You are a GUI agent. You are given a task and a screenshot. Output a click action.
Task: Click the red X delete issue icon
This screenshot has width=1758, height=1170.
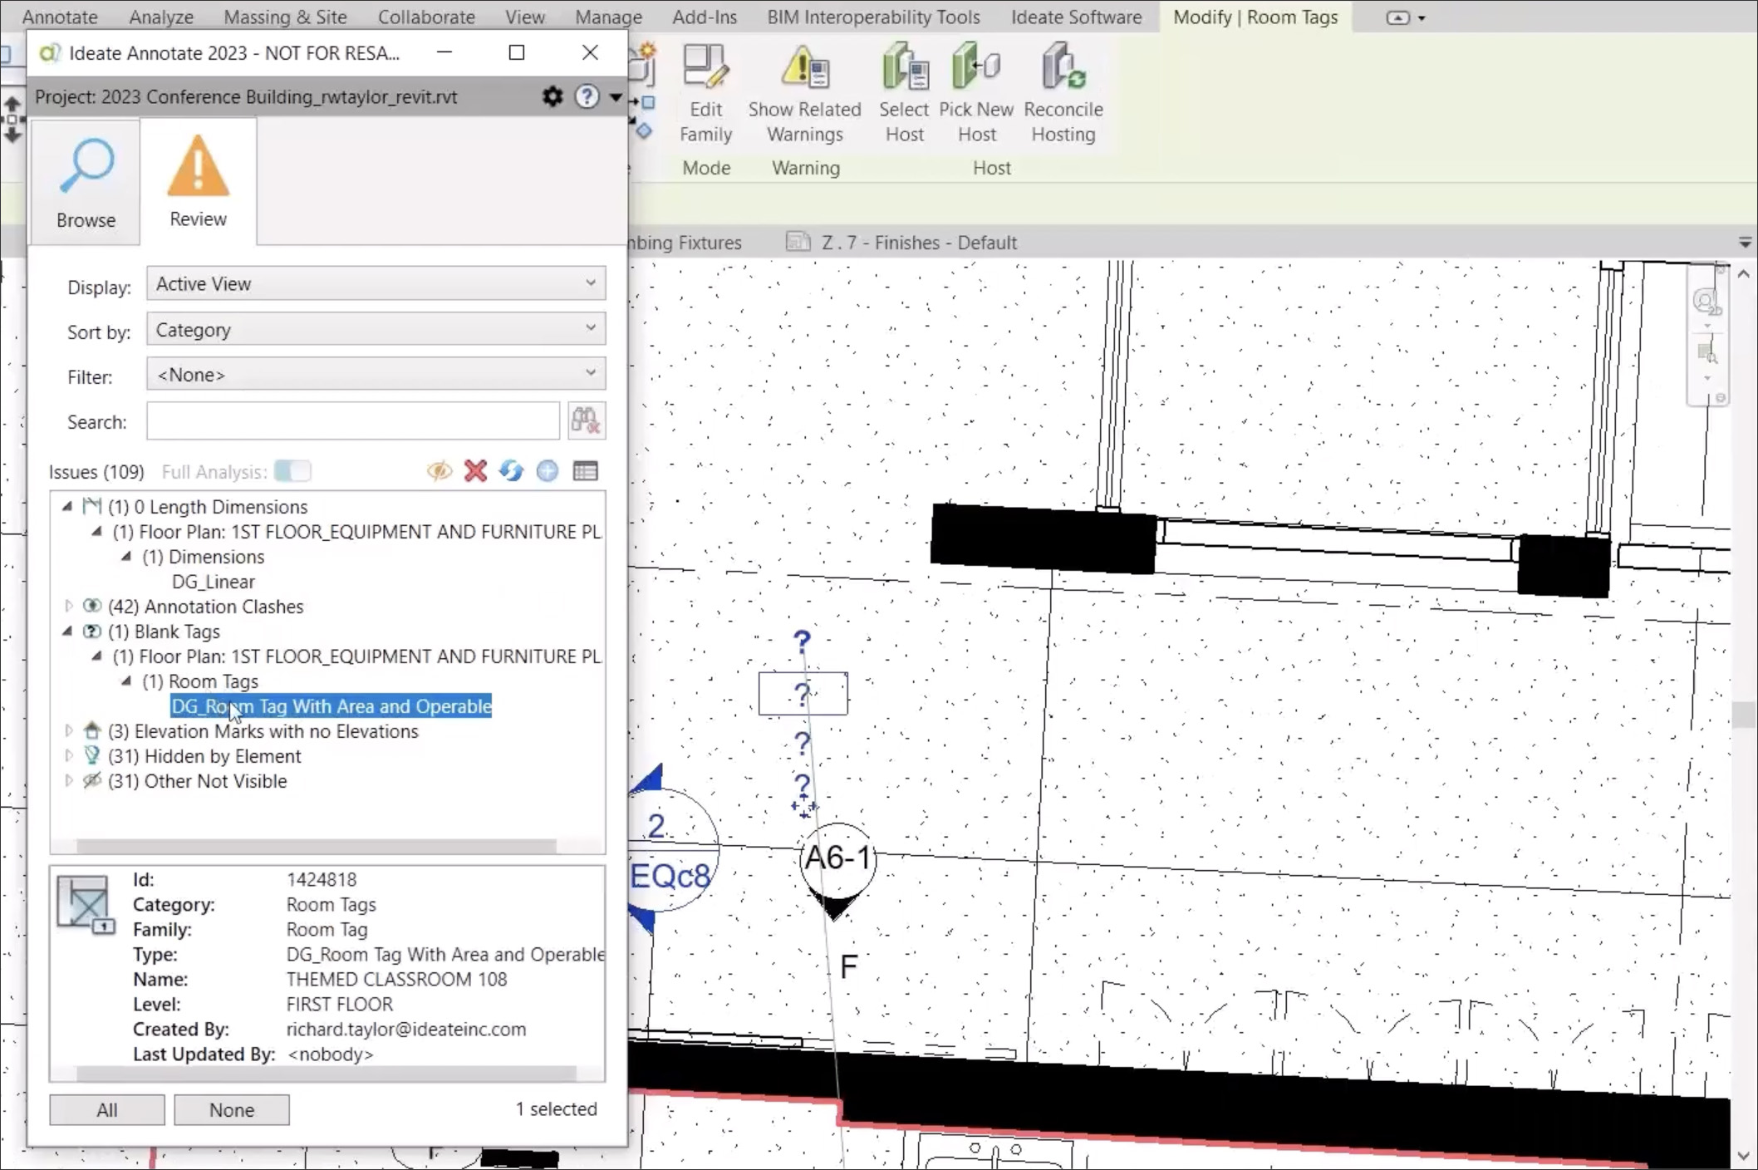[x=475, y=471]
